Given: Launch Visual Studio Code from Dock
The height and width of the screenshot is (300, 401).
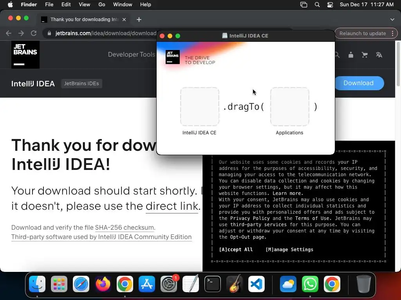Looking at the screenshot, I should [256, 284].
